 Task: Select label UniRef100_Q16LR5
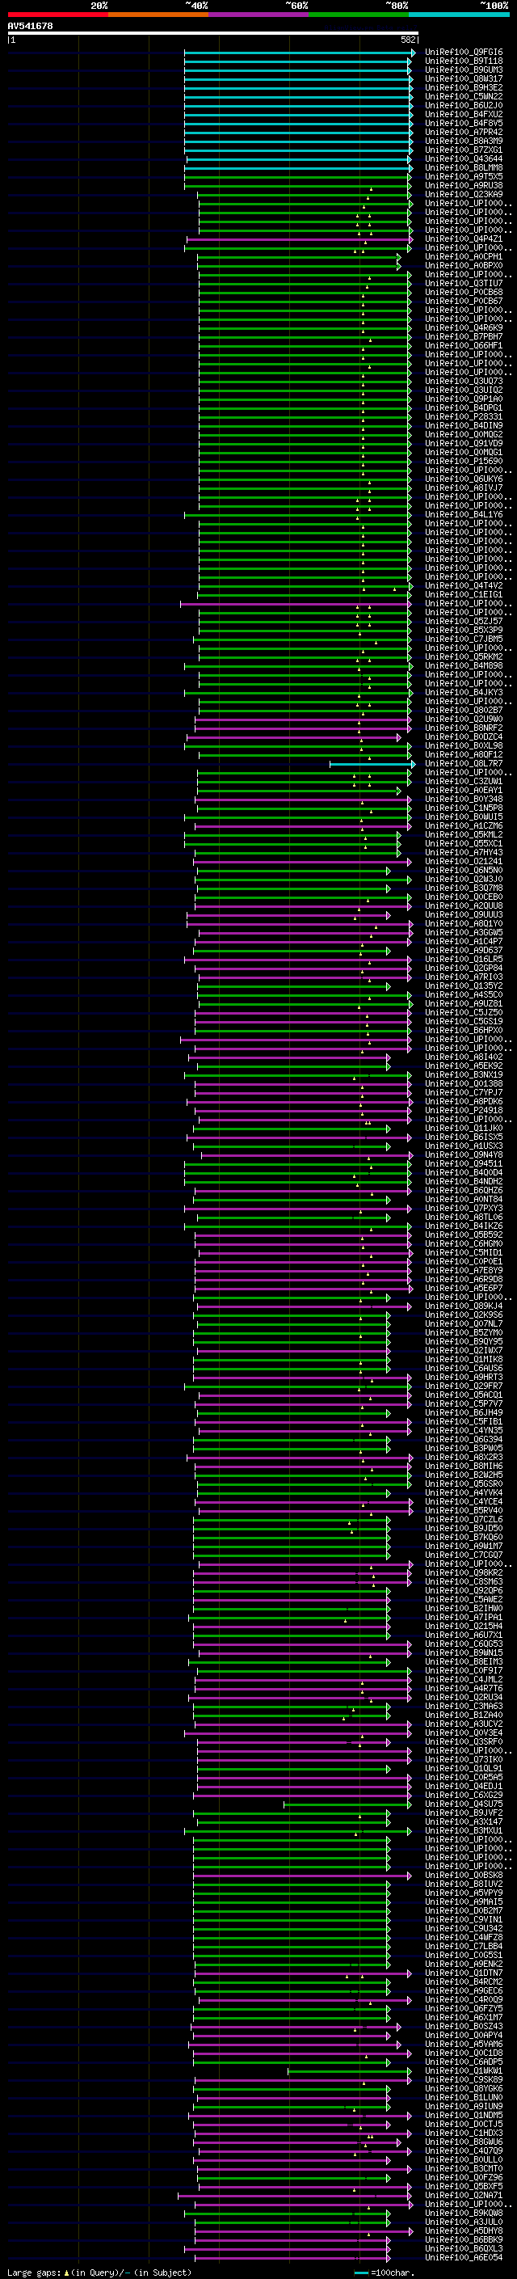(464, 959)
